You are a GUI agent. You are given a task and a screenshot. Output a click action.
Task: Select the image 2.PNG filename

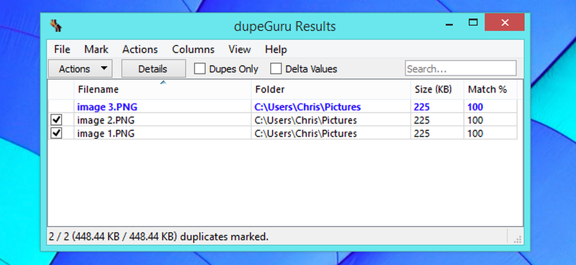coord(106,120)
